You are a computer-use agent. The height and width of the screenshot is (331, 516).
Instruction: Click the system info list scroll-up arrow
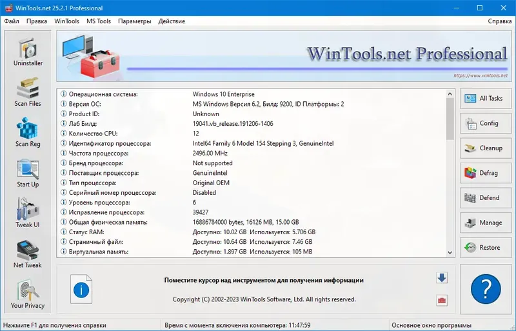tap(450, 94)
